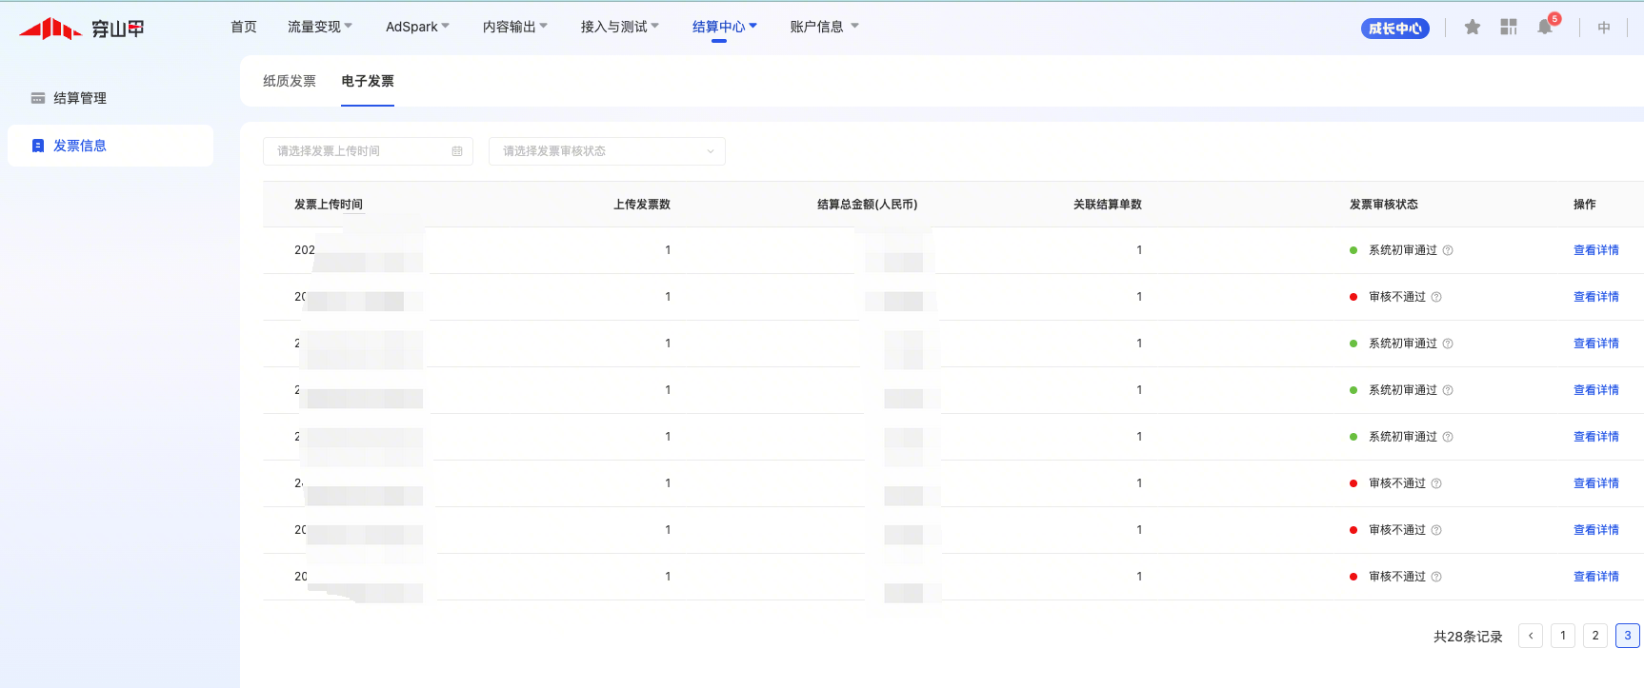
Task: Expand the AdSpark menu
Action: (417, 27)
